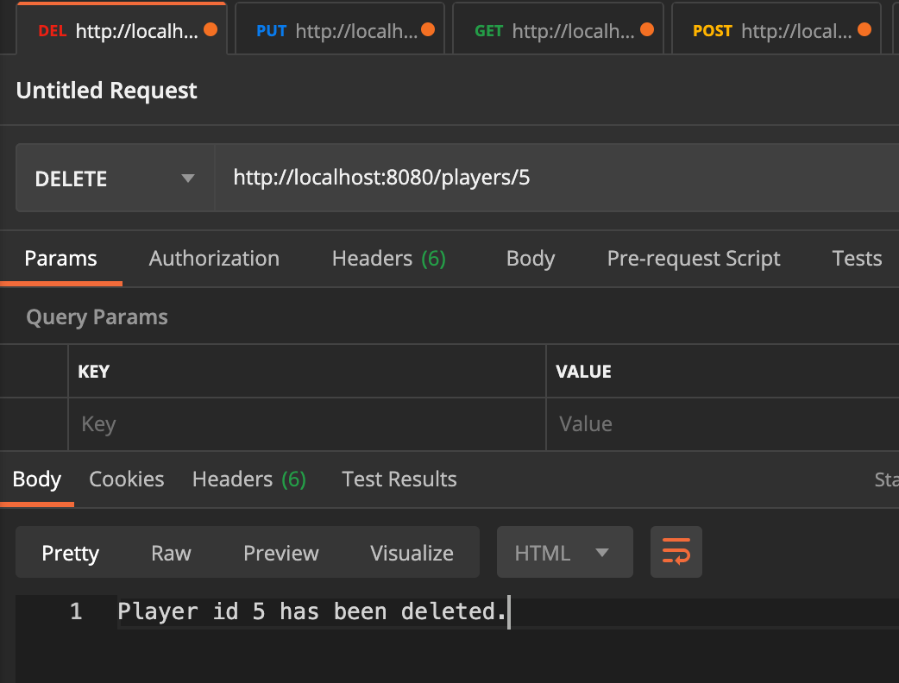Open the request Body tab
899x683 pixels.
click(530, 259)
